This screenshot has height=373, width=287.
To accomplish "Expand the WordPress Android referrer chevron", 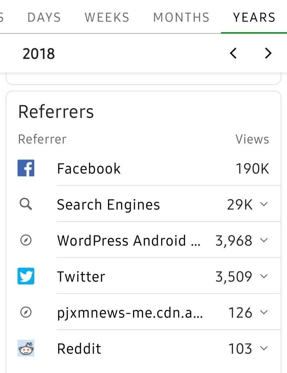I will click(264, 240).
